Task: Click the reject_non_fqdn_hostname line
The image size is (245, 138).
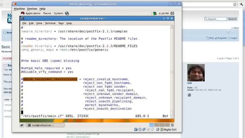Action: pyautogui.click(x=107, y=83)
